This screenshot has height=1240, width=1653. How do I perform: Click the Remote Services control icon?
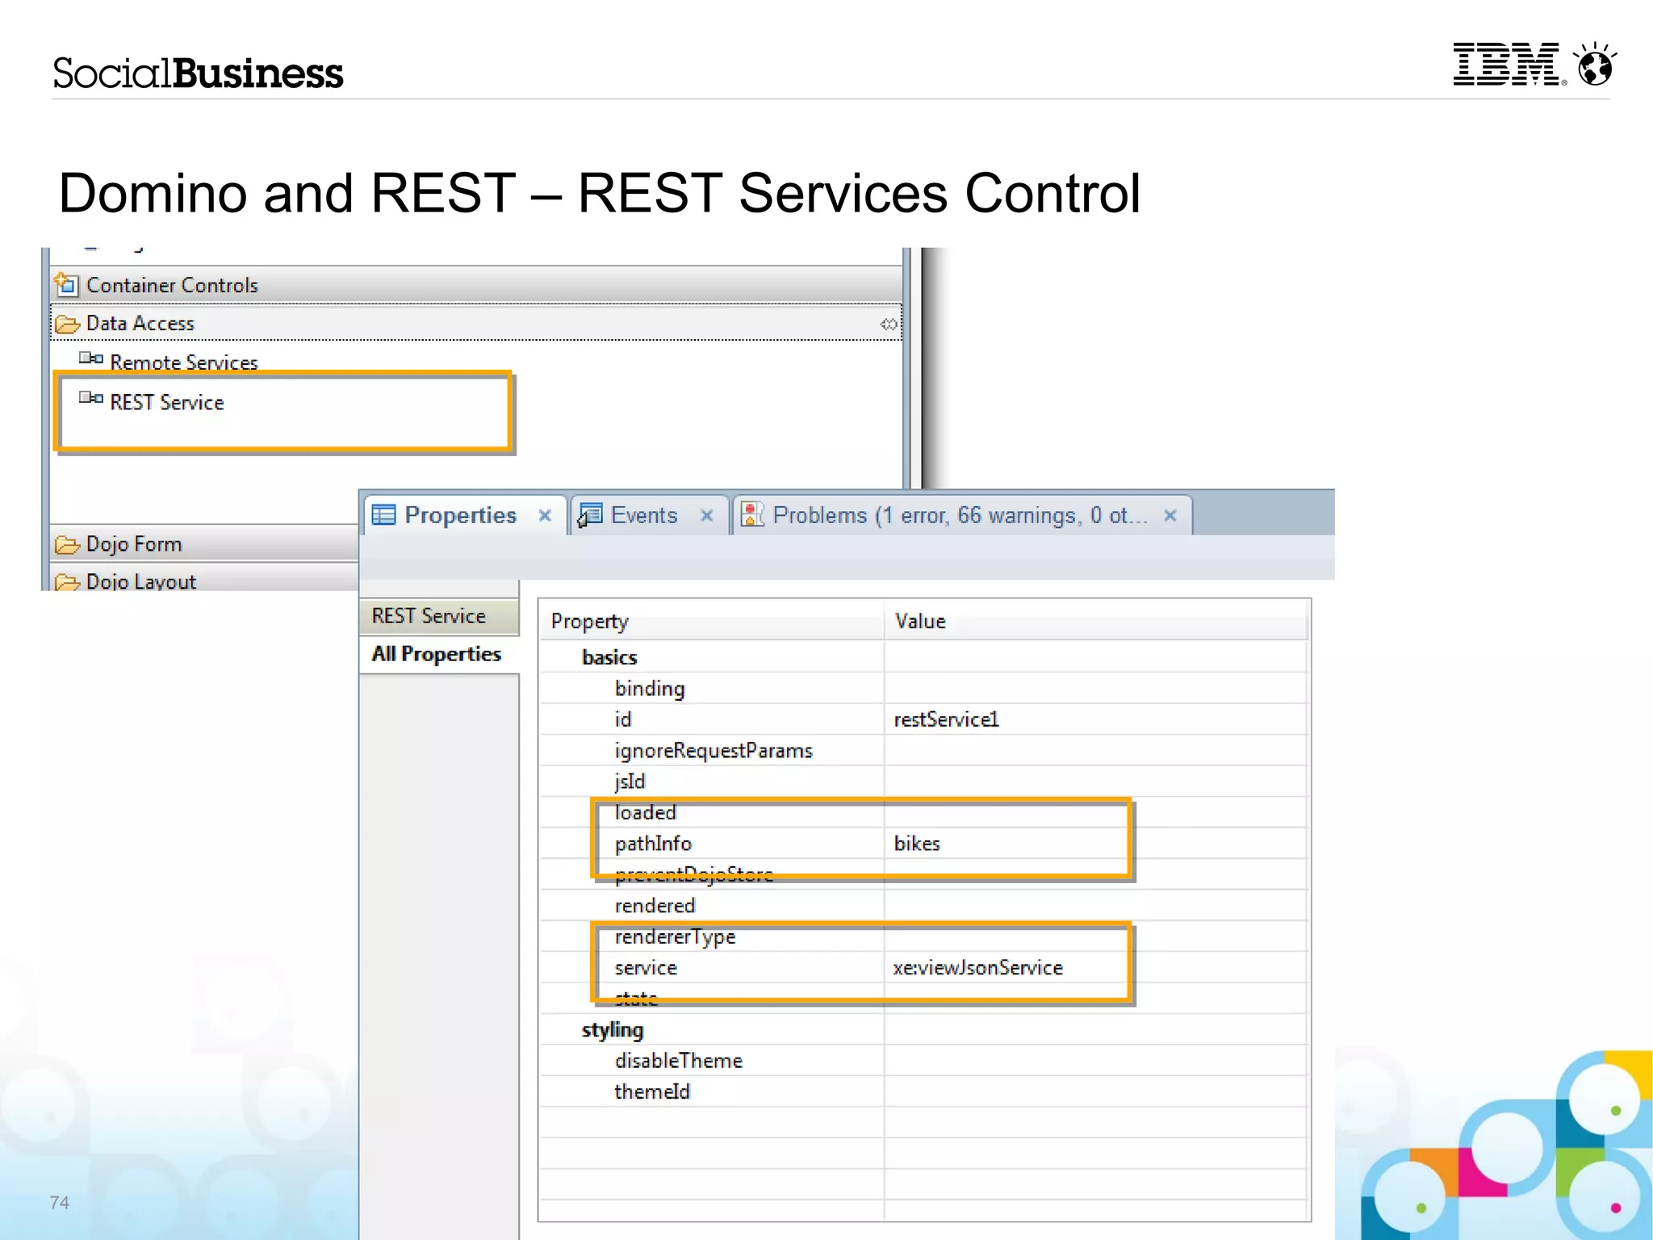click(x=90, y=358)
